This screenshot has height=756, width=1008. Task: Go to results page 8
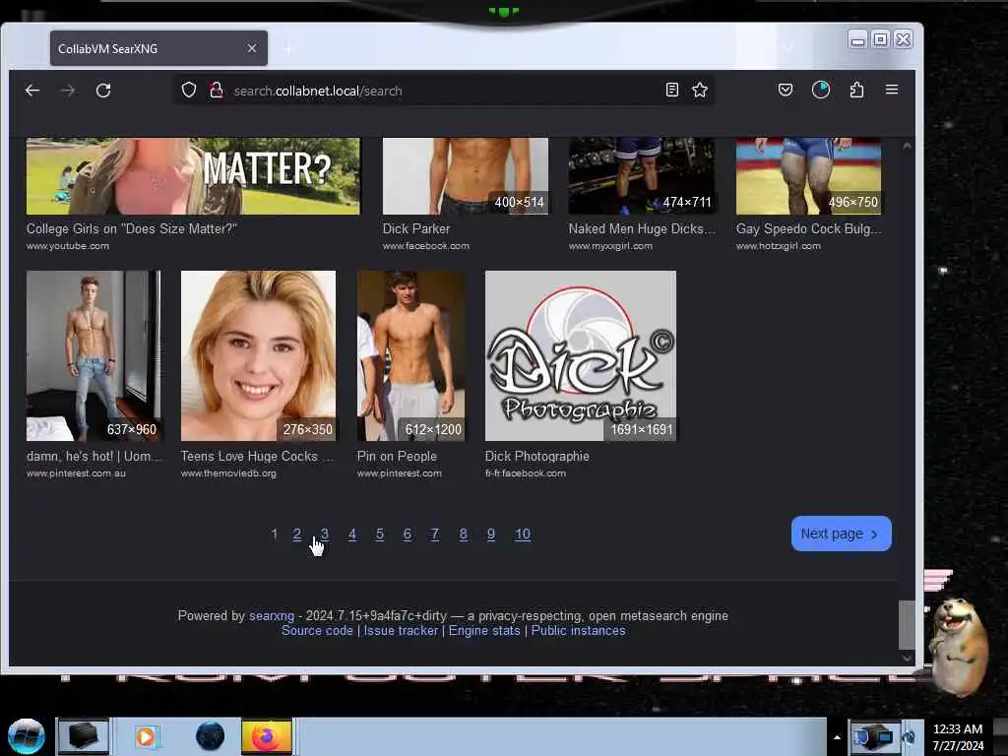[463, 535]
